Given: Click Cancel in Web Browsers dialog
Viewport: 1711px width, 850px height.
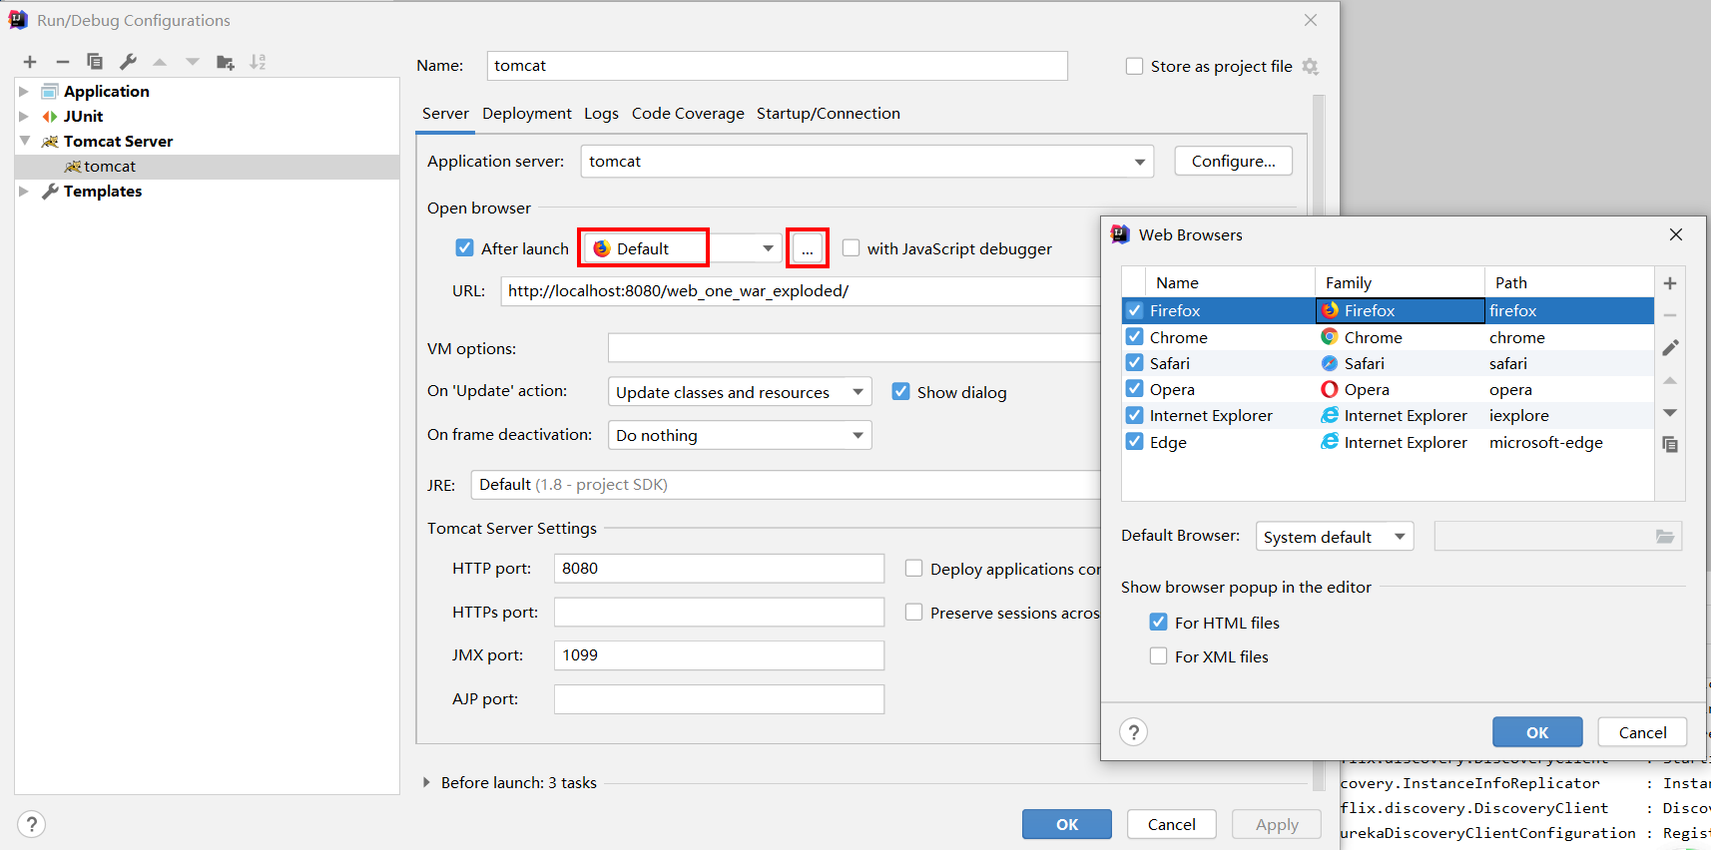Looking at the screenshot, I should [x=1642, y=732].
